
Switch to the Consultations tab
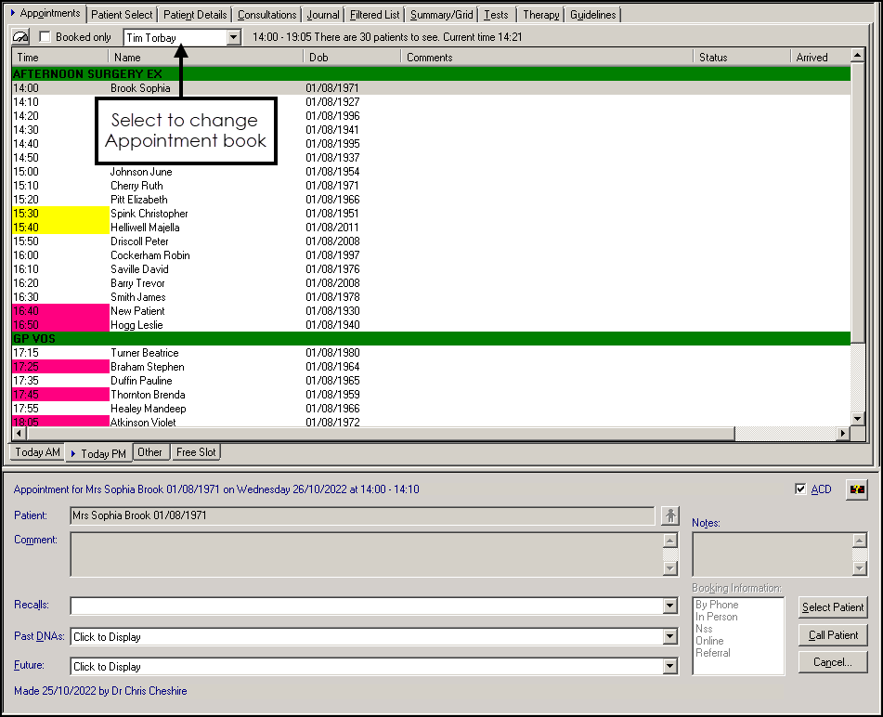266,15
